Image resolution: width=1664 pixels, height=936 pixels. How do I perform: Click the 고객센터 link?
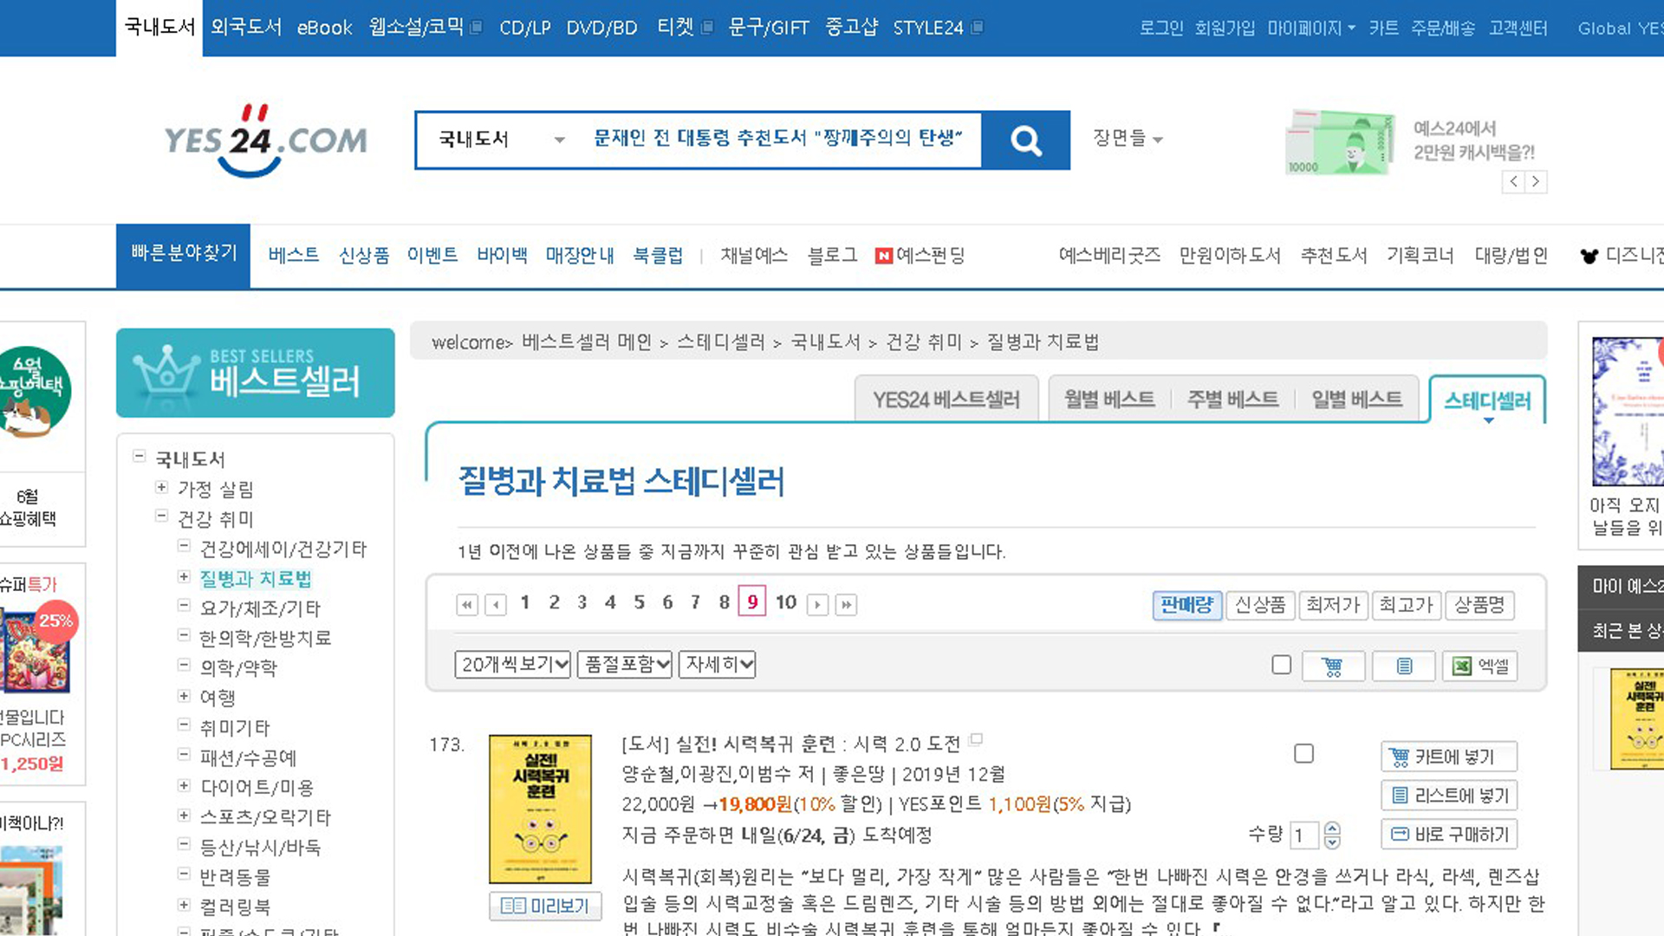(x=1518, y=28)
